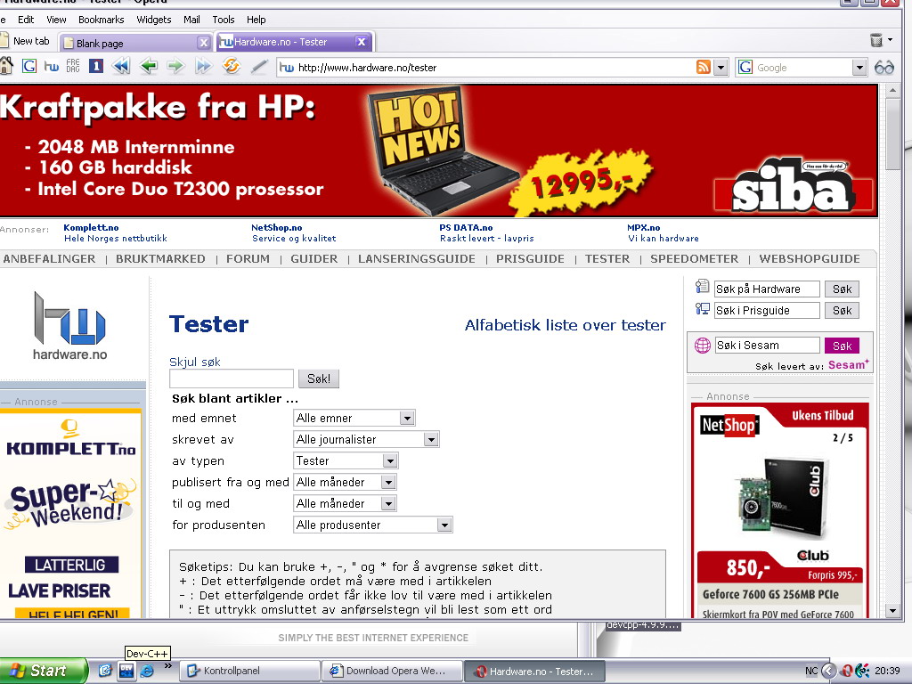This screenshot has width=912, height=684.
Task: Reload the page with the orange refresh icon
Action: [231, 66]
